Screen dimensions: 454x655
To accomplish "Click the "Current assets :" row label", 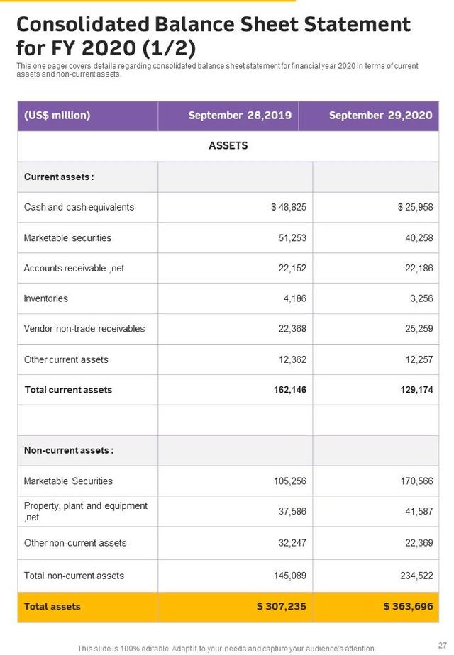I will (x=59, y=177).
